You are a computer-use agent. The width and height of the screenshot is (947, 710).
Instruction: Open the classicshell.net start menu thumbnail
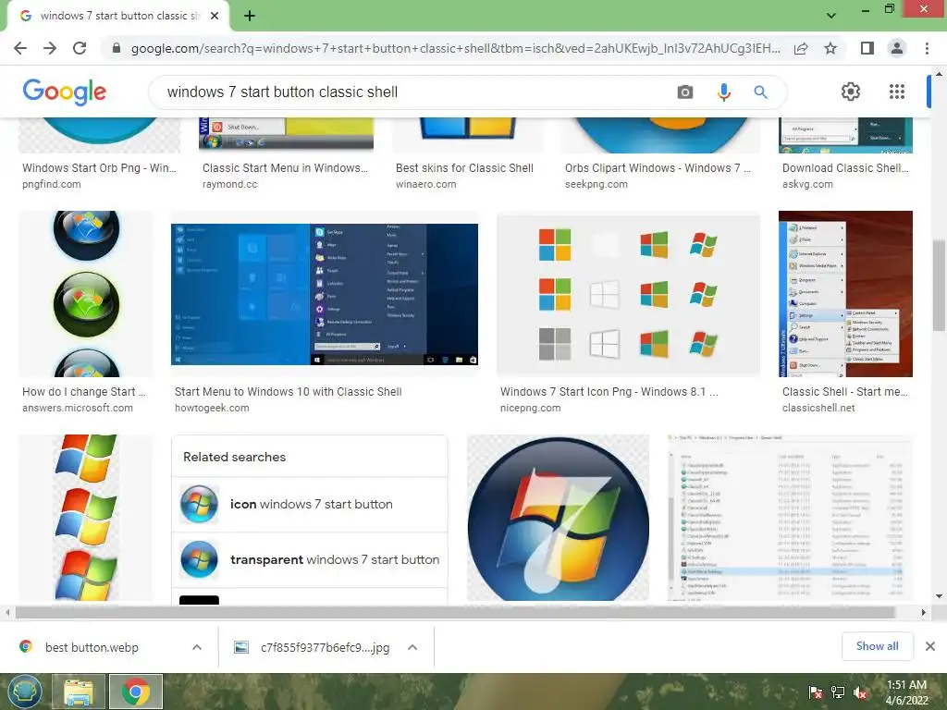(x=845, y=294)
